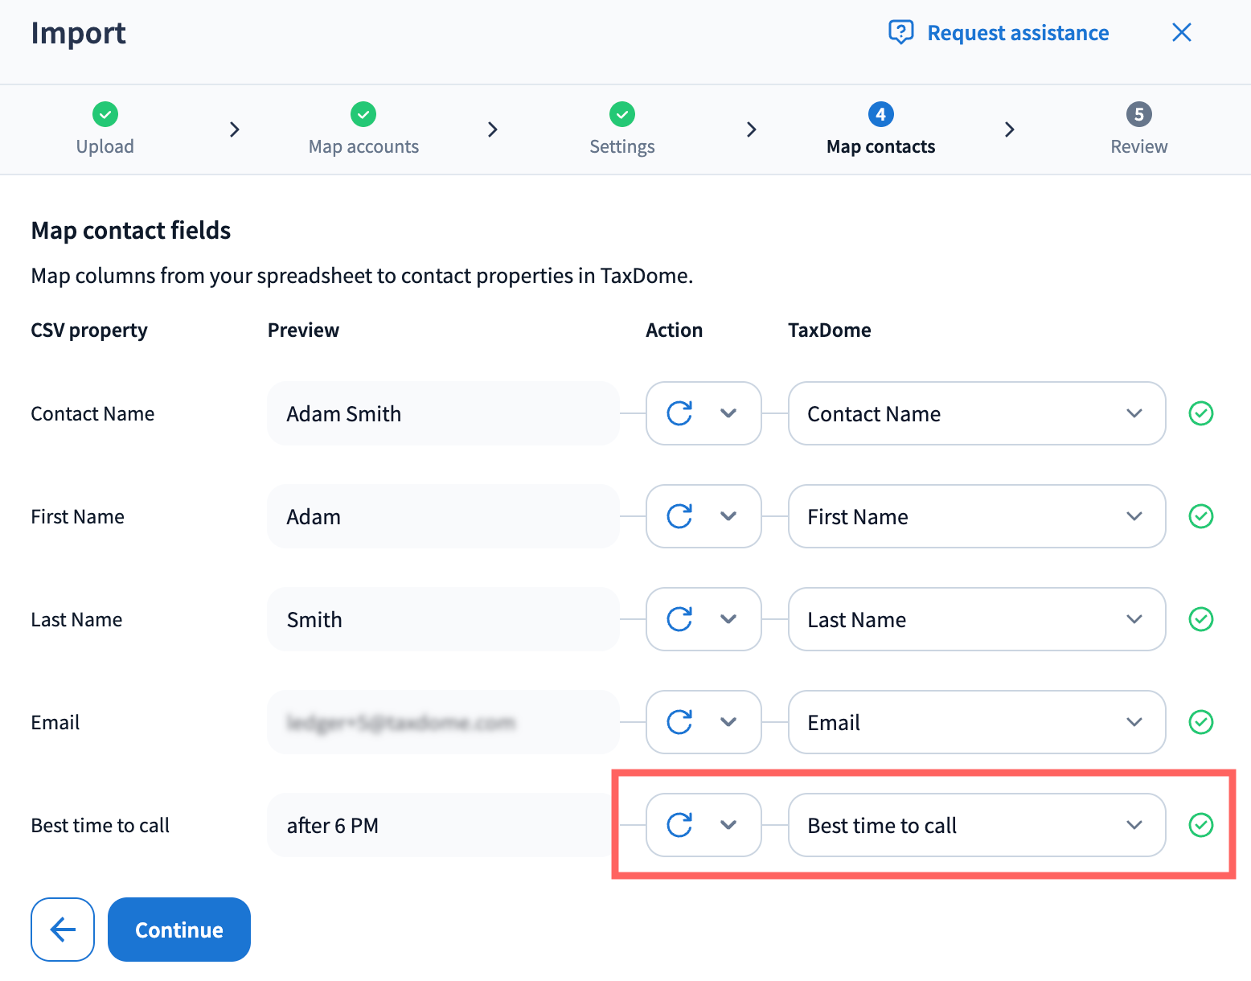
Task: Click the Request assistance chat icon
Action: (900, 32)
